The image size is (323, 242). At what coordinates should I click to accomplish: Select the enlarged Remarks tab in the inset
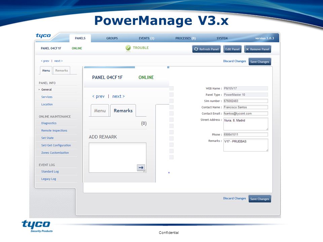(x=123, y=111)
